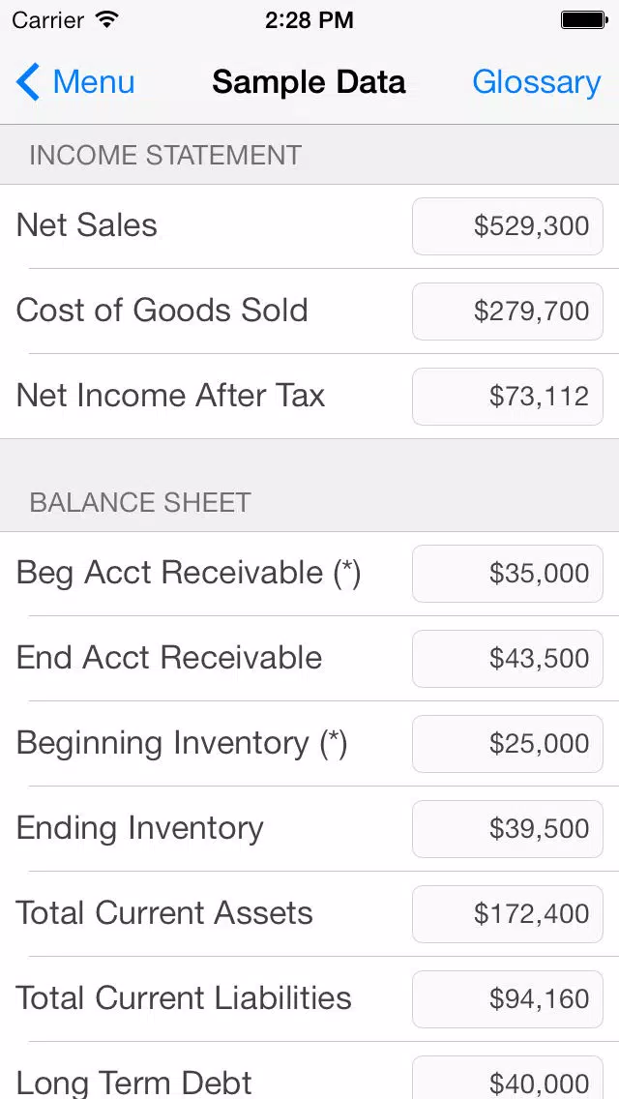Open the Glossary link
This screenshot has width=619, height=1099.
tap(536, 82)
